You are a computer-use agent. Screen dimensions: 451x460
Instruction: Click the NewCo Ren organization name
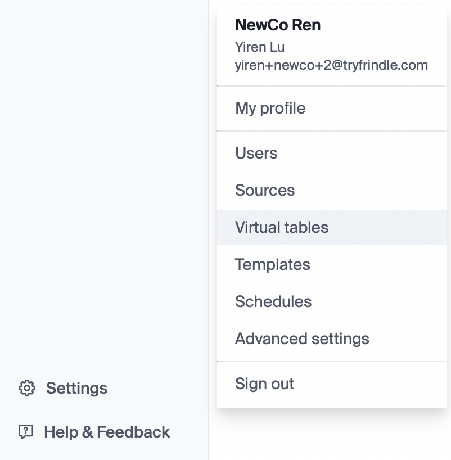coord(278,25)
